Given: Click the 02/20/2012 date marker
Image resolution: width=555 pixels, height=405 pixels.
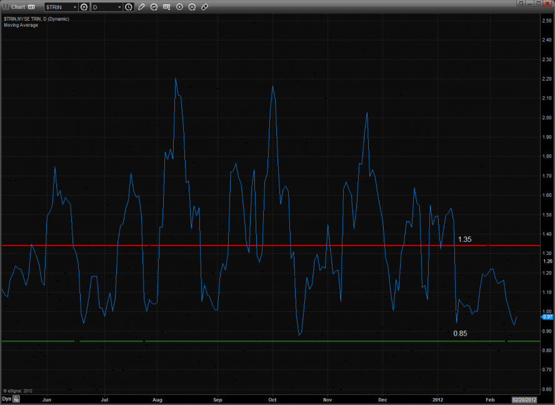Looking at the screenshot, I should tap(524, 400).
